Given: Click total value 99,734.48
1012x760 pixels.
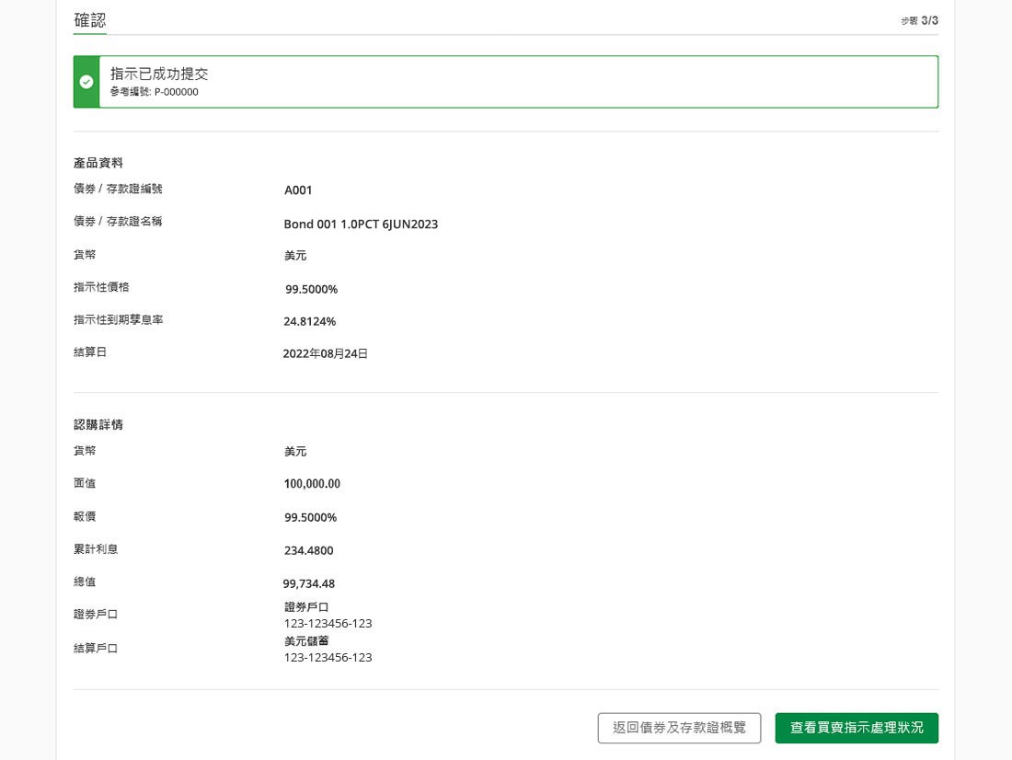Looking at the screenshot, I should (308, 583).
